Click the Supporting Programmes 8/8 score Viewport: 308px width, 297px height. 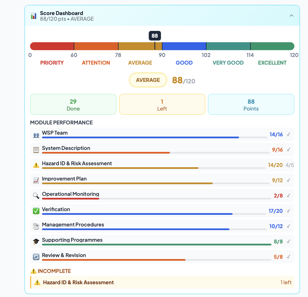pos(278,242)
